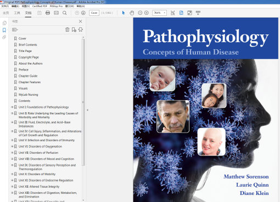This screenshot has height=202, width=280.
Task: Zoom in with the plus icon
Action: click(147, 13)
